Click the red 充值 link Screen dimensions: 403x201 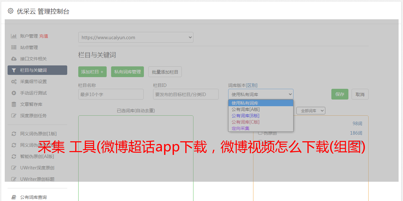[x=44, y=36]
